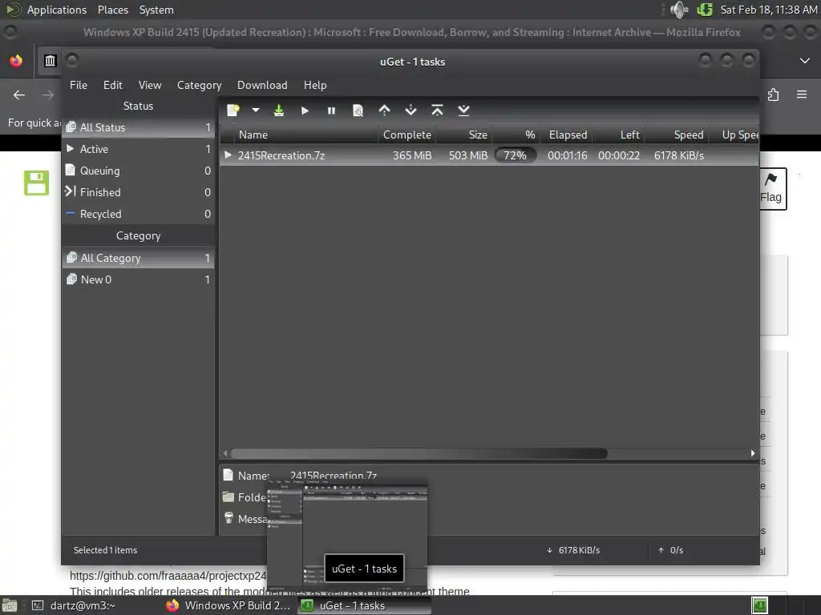Open the dropdown arrow beside New Download
821x615 pixels.
click(256, 111)
